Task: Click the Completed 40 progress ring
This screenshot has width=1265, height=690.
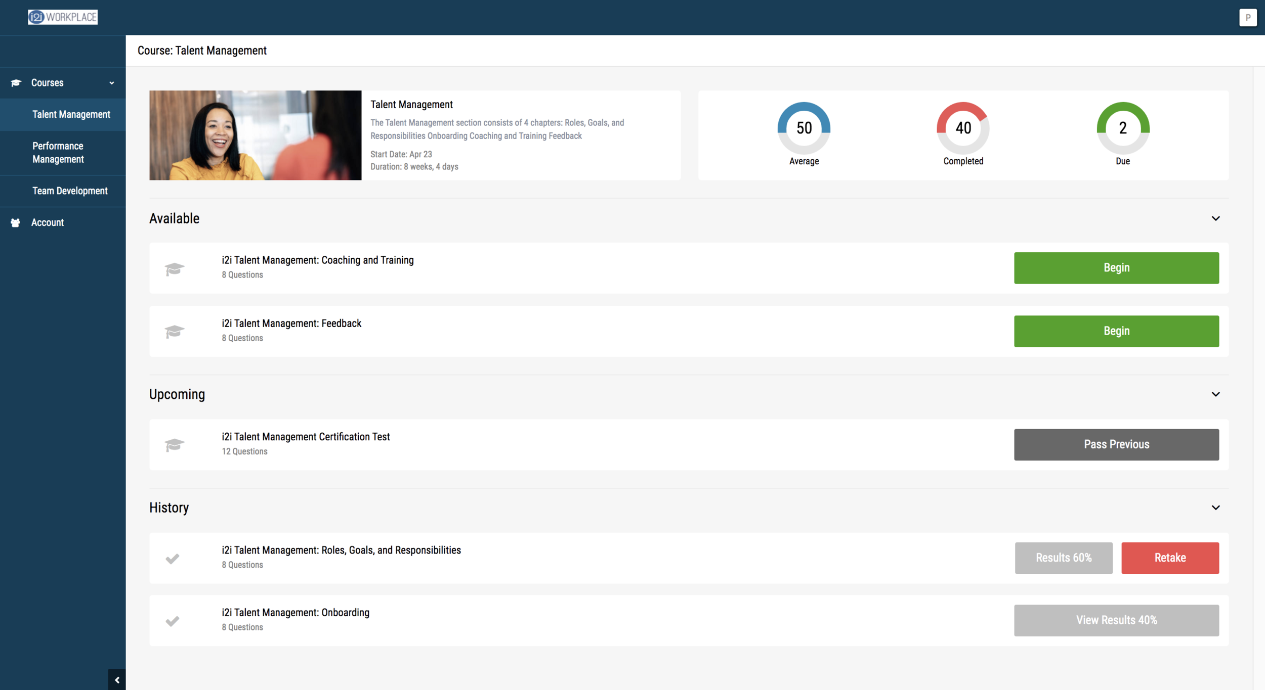Action: click(963, 128)
